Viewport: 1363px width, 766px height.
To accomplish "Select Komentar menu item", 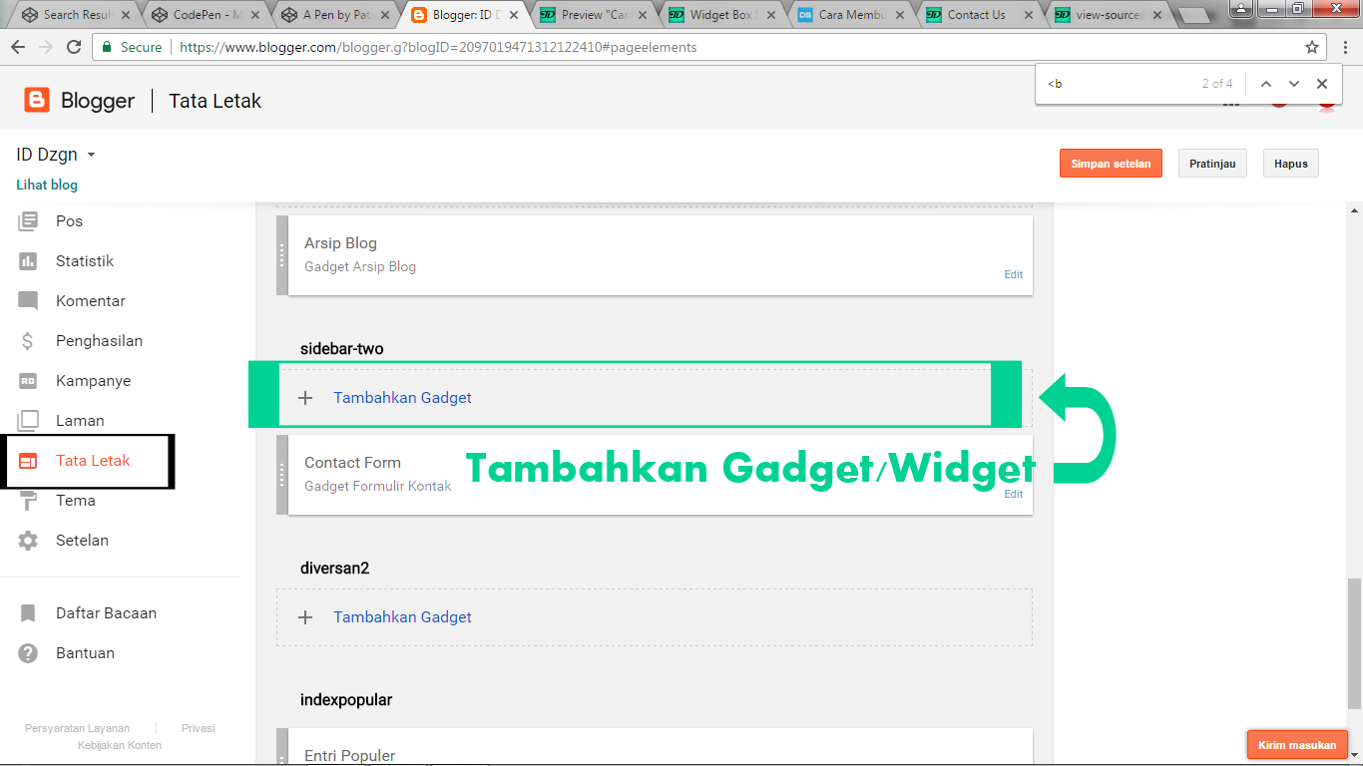I will [91, 300].
